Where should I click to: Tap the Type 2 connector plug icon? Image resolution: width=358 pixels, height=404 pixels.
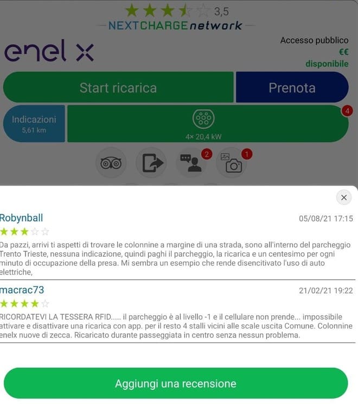pyautogui.click(x=203, y=119)
